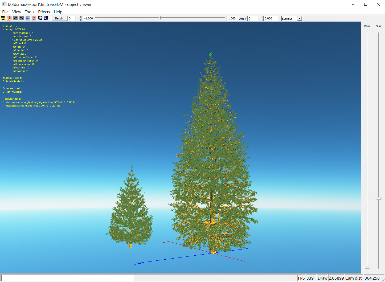
Task: Click the Sun slider handle
Action: (379, 199)
